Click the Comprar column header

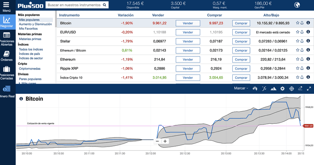(x=214, y=15)
